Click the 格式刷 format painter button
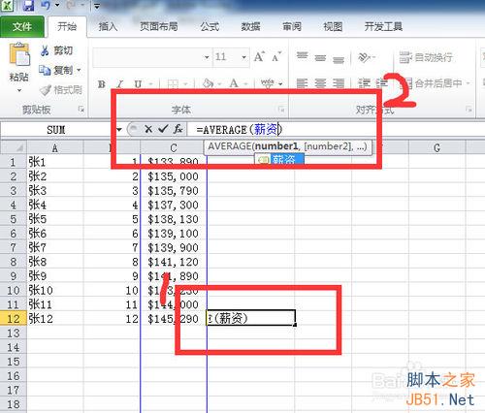The image size is (485, 413). [61, 90]
